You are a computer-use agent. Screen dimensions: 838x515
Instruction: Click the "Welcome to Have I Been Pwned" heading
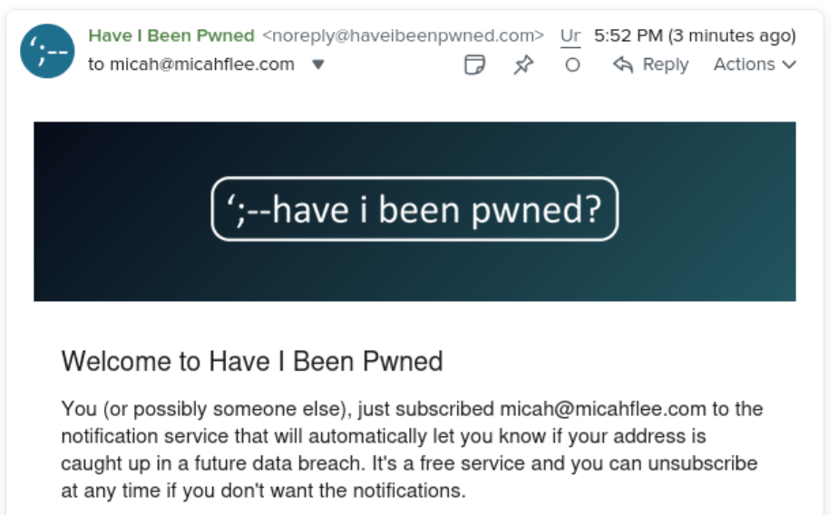tap(252, 362)
